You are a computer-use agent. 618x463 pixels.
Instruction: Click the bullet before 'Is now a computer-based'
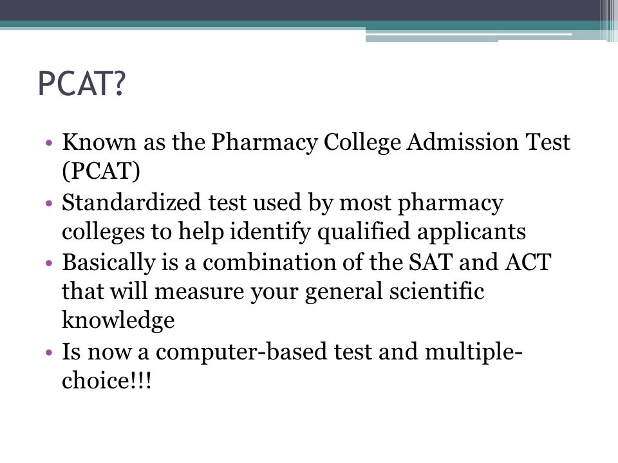tap(49, 352)
